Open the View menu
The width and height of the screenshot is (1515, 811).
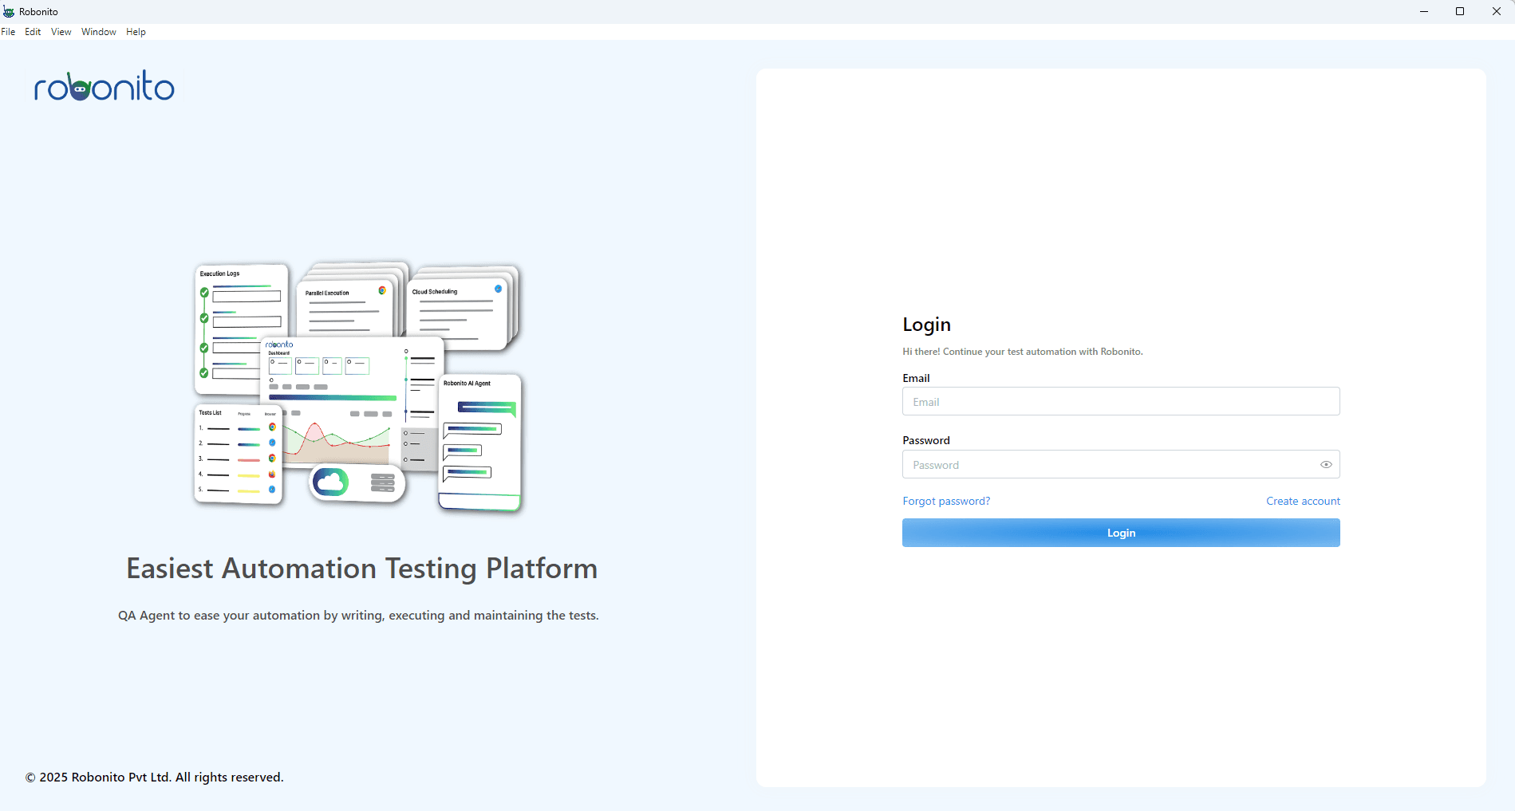click(x=61, y=32)
